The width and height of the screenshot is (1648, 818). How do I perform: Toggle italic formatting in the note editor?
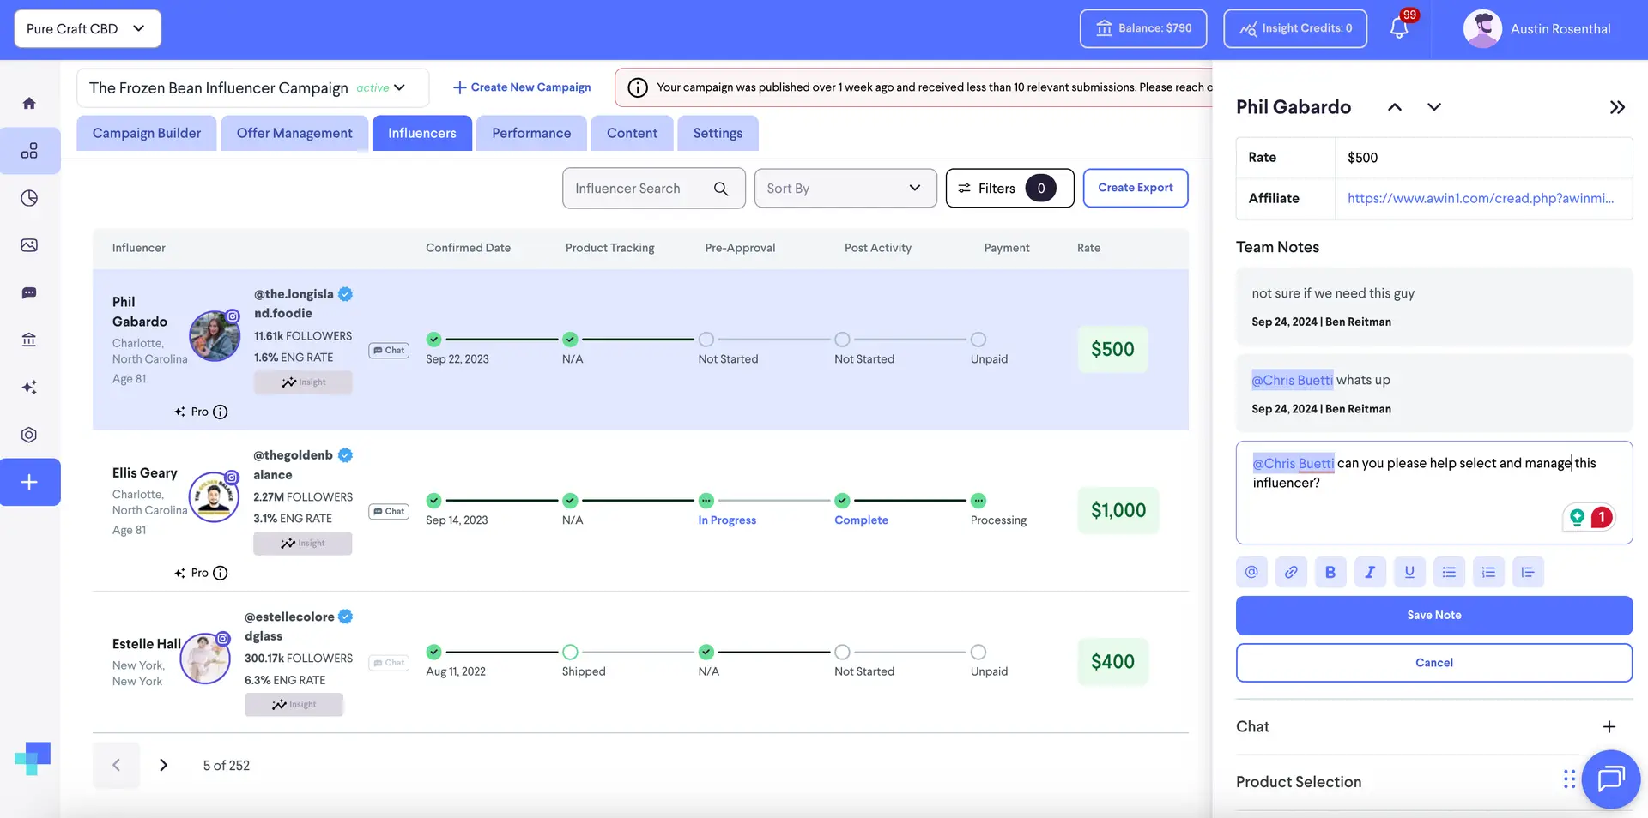click(x=1370, y=572)
